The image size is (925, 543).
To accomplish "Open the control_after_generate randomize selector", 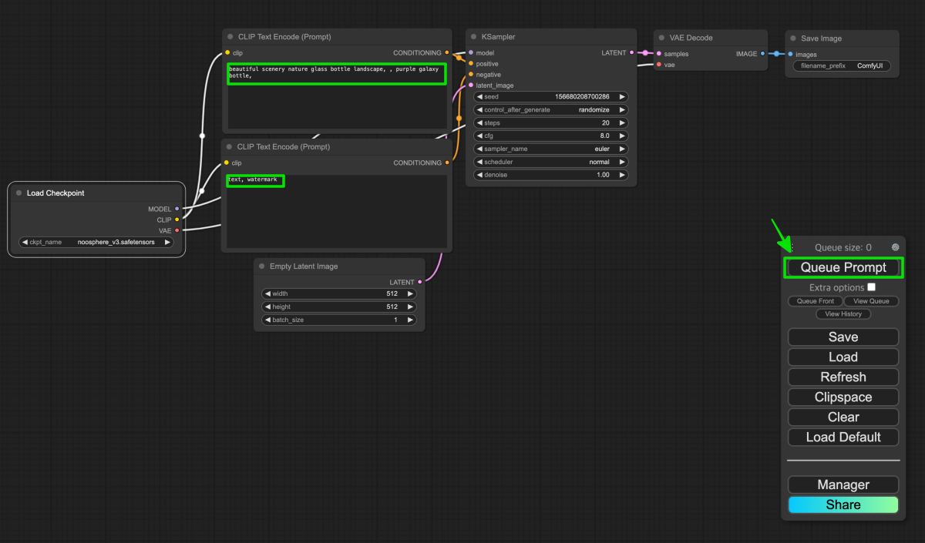I will 551,109.
